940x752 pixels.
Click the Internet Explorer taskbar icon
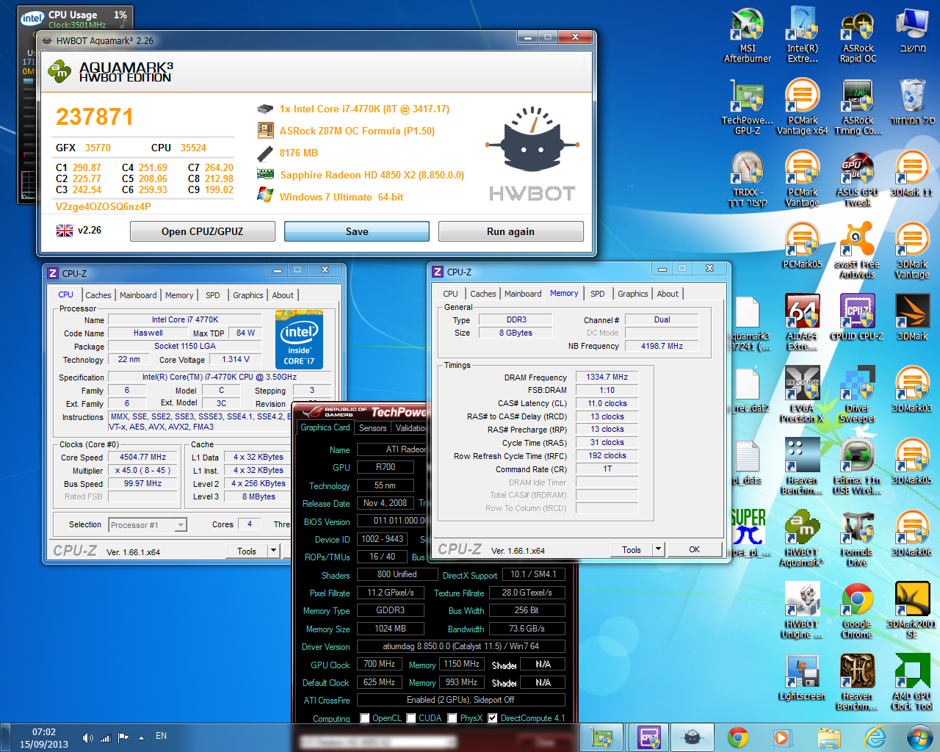click(875, 737)
